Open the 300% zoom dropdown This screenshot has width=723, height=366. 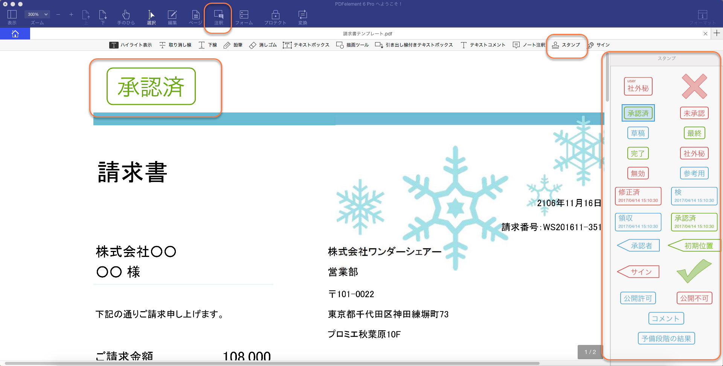pyautogui.click(x=37, y=14)
